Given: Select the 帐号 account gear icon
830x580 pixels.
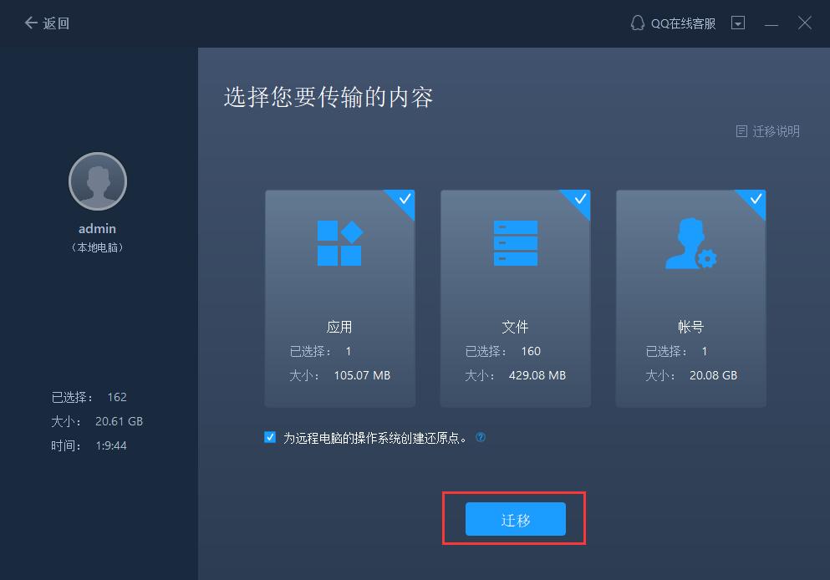Looking at the screenshot, I should [690, 243].
